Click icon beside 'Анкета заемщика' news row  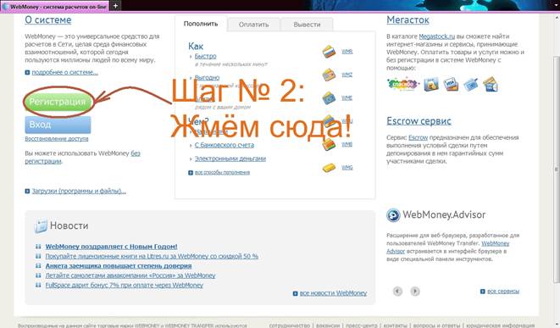click(x=38, y=266)
